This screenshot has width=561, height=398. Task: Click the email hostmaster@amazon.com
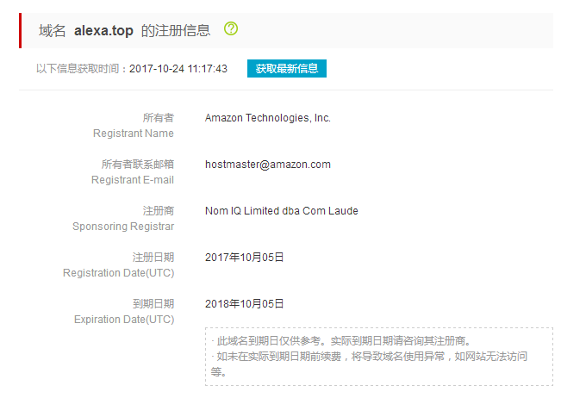coord(268,165)
